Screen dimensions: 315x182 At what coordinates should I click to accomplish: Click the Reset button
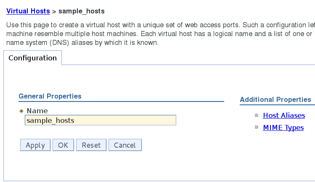point(91,145)
